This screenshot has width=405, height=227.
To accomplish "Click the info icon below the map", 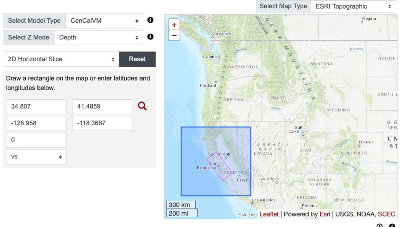I will click(x=392, y=225).
